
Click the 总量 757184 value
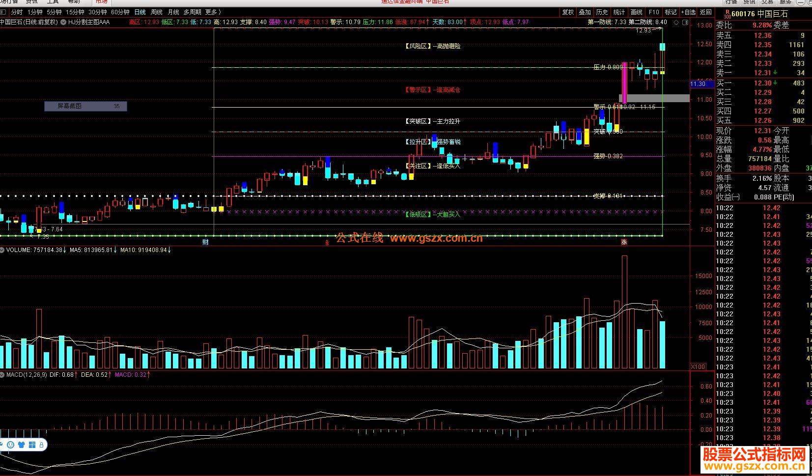click(x=760, y=159)
